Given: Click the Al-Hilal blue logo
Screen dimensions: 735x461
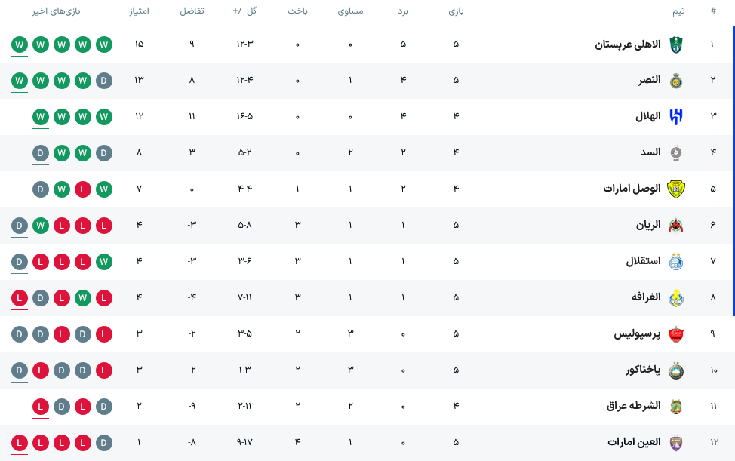Looking at the screenshot, I should pos(676,117).
